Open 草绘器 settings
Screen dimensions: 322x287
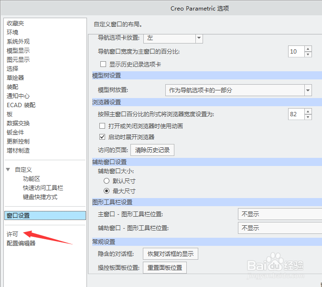coord(15,77)
